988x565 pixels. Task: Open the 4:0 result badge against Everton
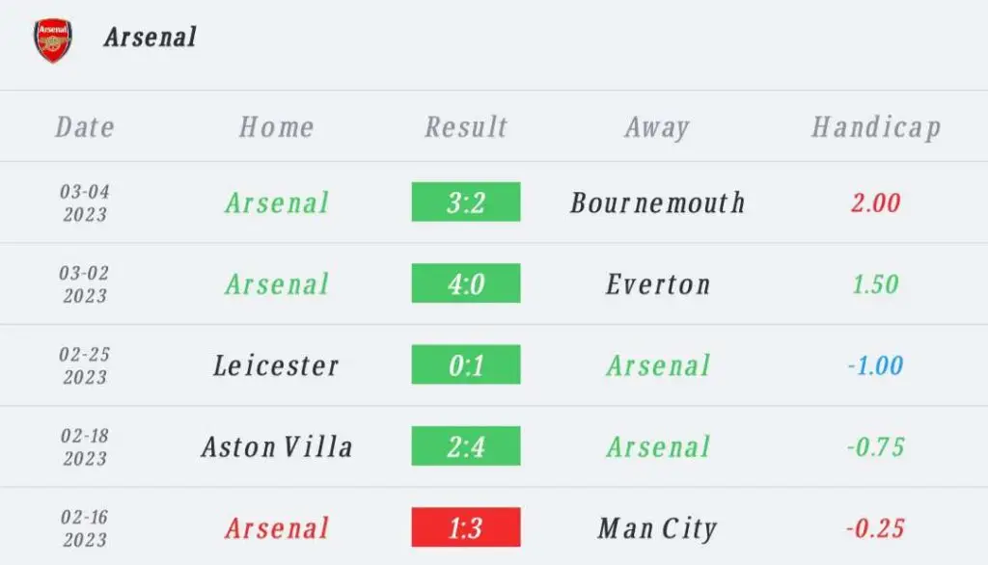point(466,282)
